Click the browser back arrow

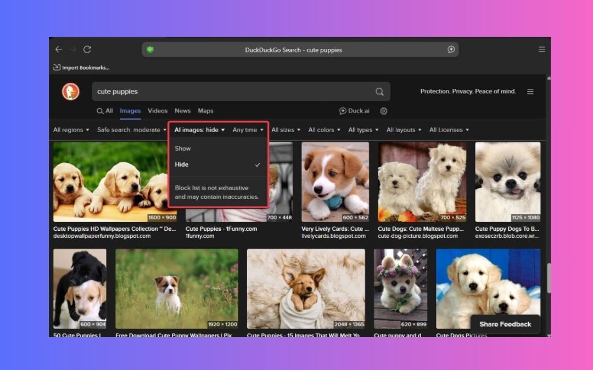pyautogui.click(x=59, y=49)
